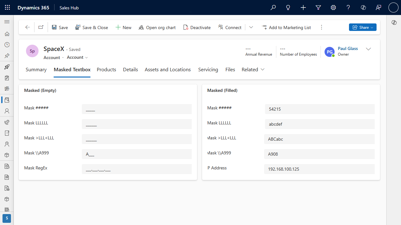The height and width of the screenshot is (225, 401).
Task: Click Save & Close
Action: coord(92,27)
